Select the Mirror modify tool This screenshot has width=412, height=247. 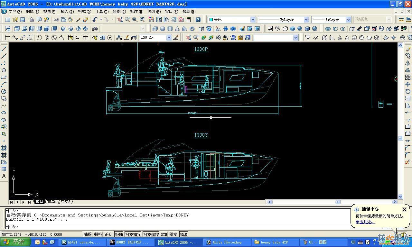coord(408,63)
